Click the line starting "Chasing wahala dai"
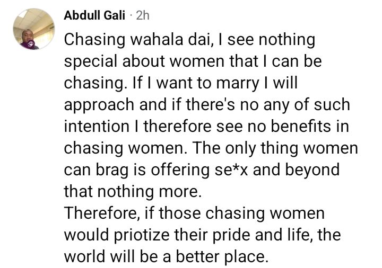Viewport: 382px width, 268px height. click(x=189, y=40)
